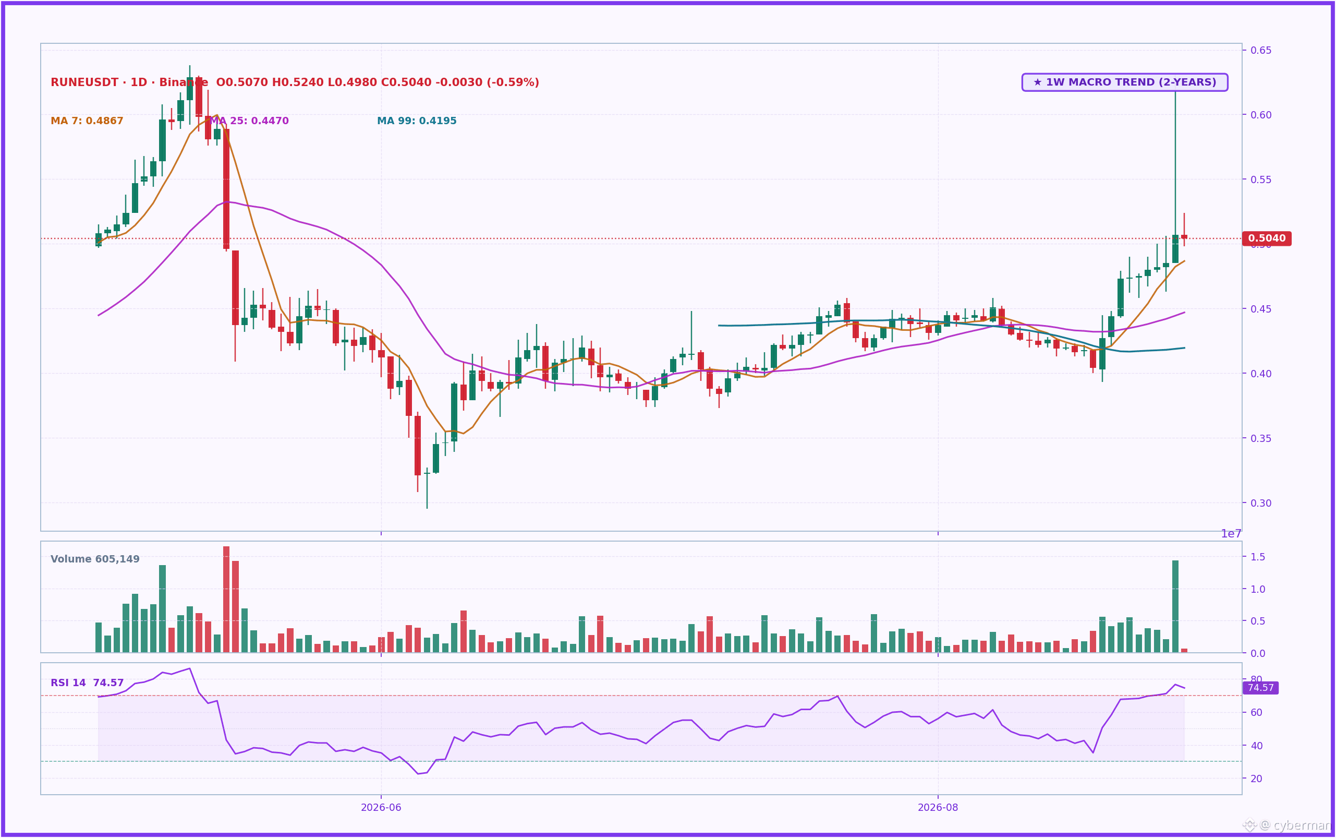Select the MA 99: 0.4195 legend label
The image size is (1336, 838).
417,121
